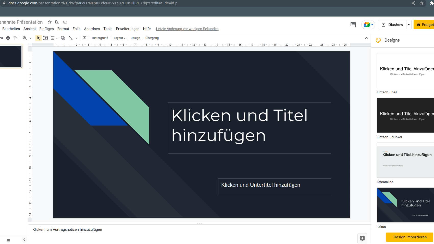The image size is (434, 244).
Task: Click the Freigeben share button
Action: (x=424, y=25)
